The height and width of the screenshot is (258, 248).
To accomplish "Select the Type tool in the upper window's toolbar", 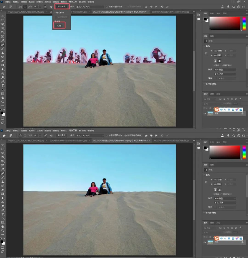I will [2, 86].
